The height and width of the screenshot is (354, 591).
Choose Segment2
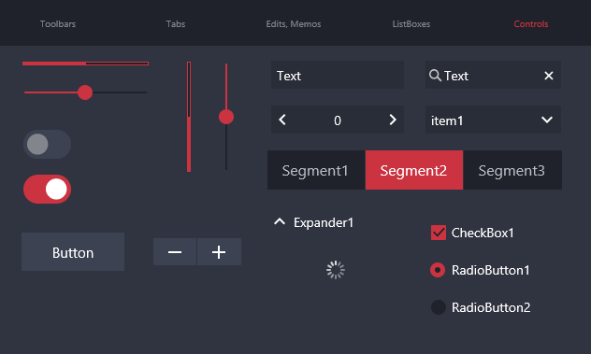tap(414, 170)
